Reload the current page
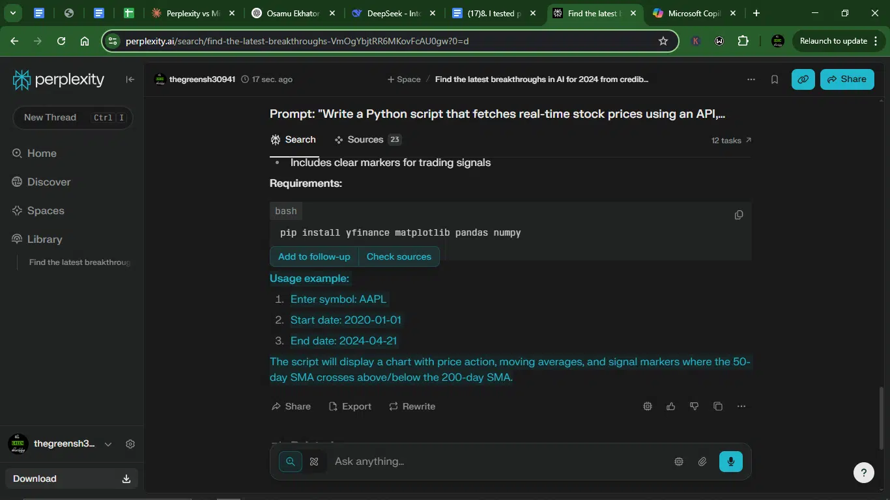Viewport: 890px width, 500px height. 61,41
